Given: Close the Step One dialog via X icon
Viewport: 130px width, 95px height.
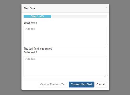Looking at the screenshot, I should 106,8.
